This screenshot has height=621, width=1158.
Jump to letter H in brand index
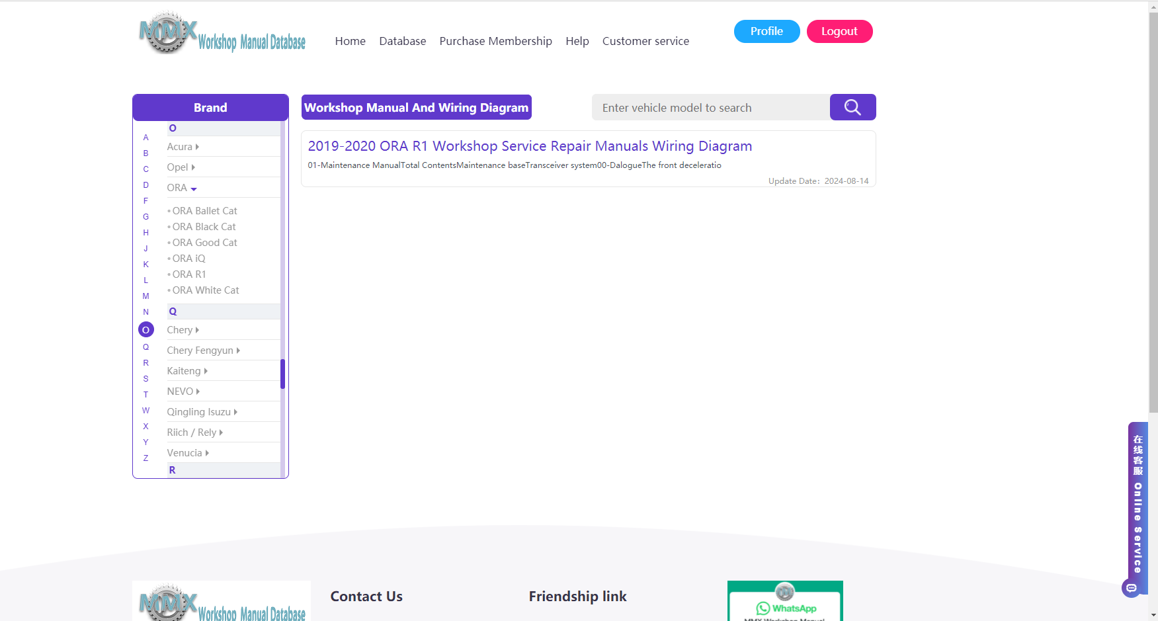pos(146,233)
